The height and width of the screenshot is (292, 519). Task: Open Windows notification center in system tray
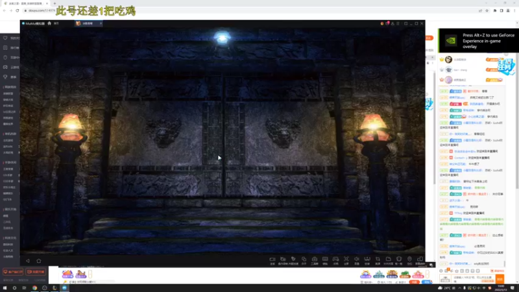tap(513, 288)
